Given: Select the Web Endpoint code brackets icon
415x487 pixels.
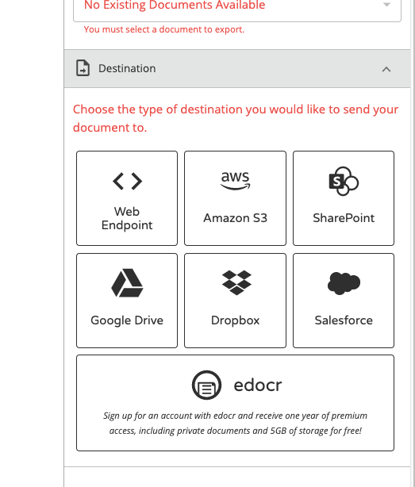Looking at the screenshot, I should (x=128, y=181).
